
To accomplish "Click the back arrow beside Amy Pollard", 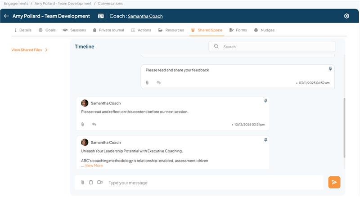I will 6,16.
